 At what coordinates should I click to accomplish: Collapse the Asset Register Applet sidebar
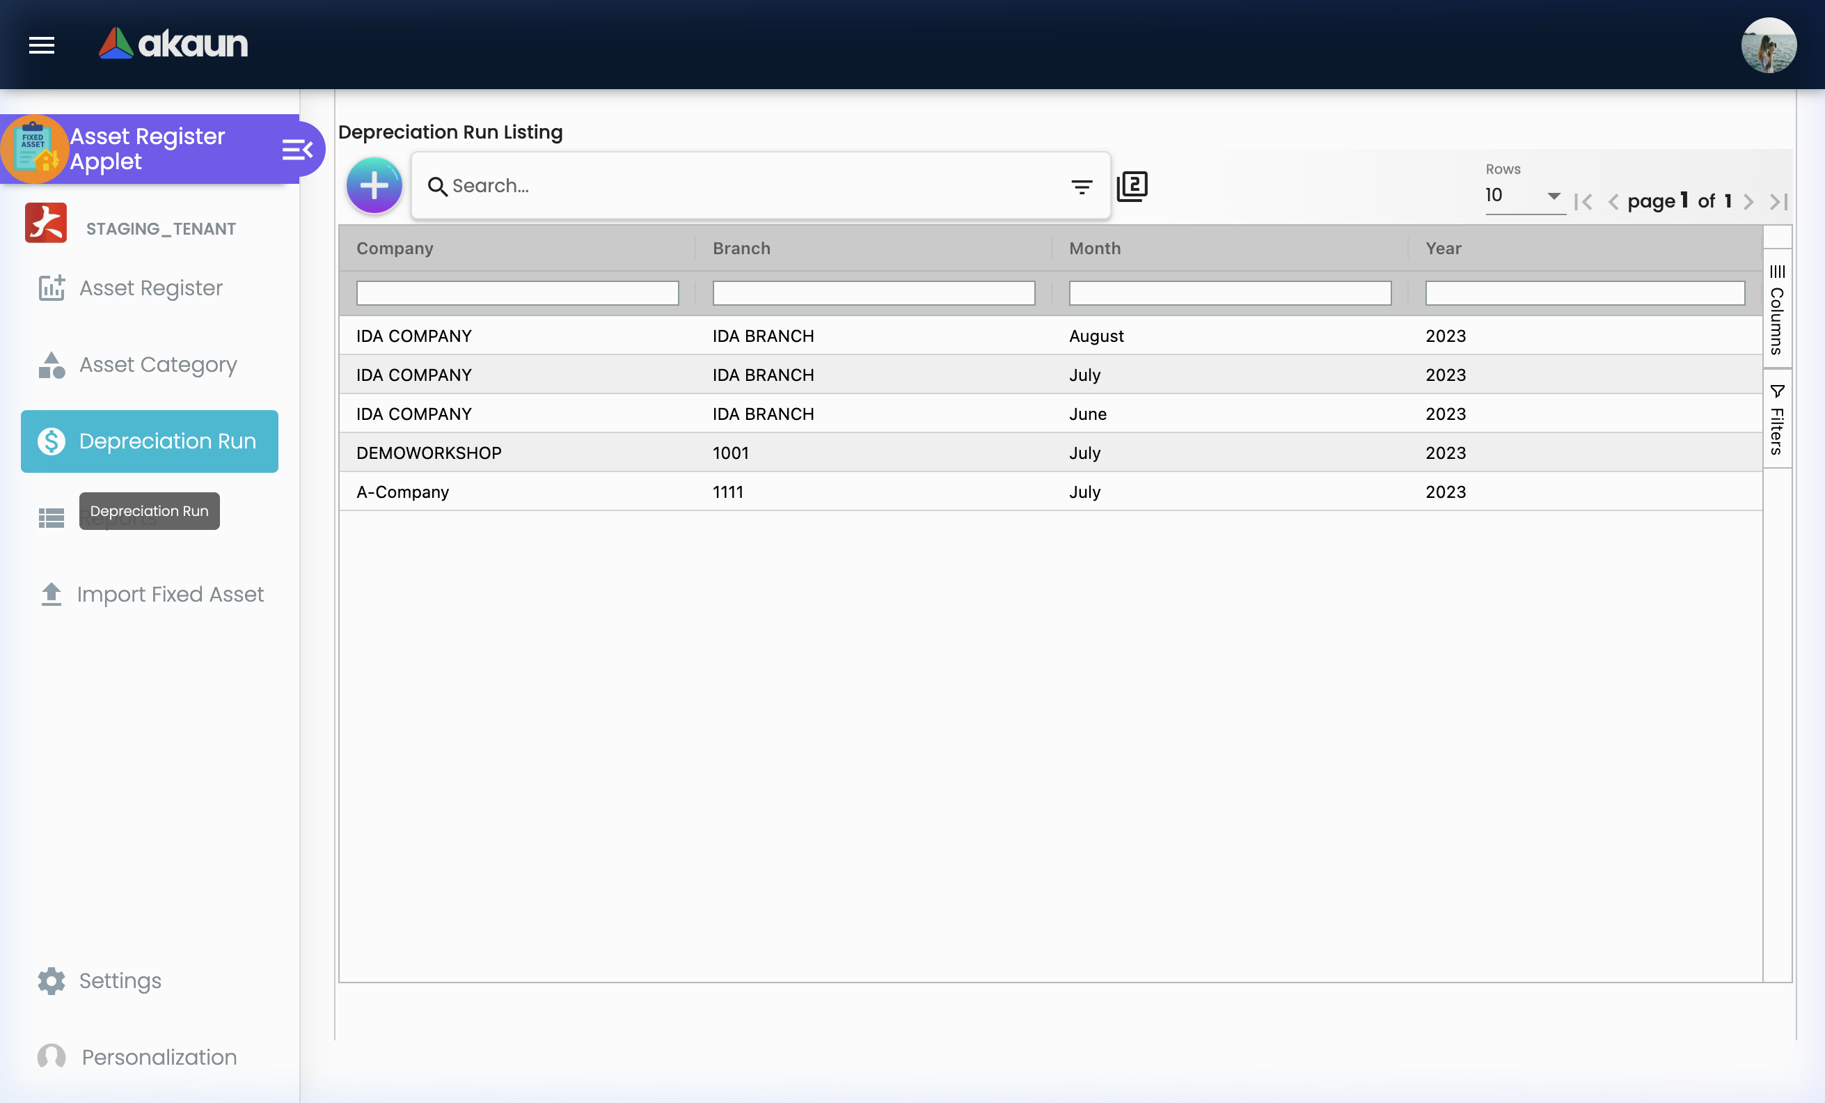[x=297, y=150]
